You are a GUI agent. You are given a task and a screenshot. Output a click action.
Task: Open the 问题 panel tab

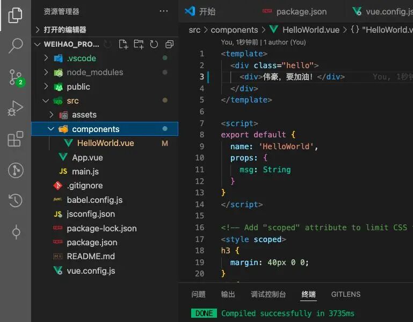pyautogui.click(x=198, y=294)
